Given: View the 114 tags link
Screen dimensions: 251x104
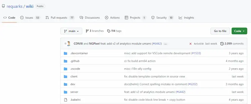Looking at the screenshot, I should pyautogui.click(x=114, y=31).
